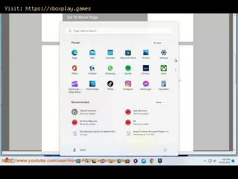Open Solitaire from pinned apps
Viewport: 238px width, 179px height.
[x=92, y=70]
